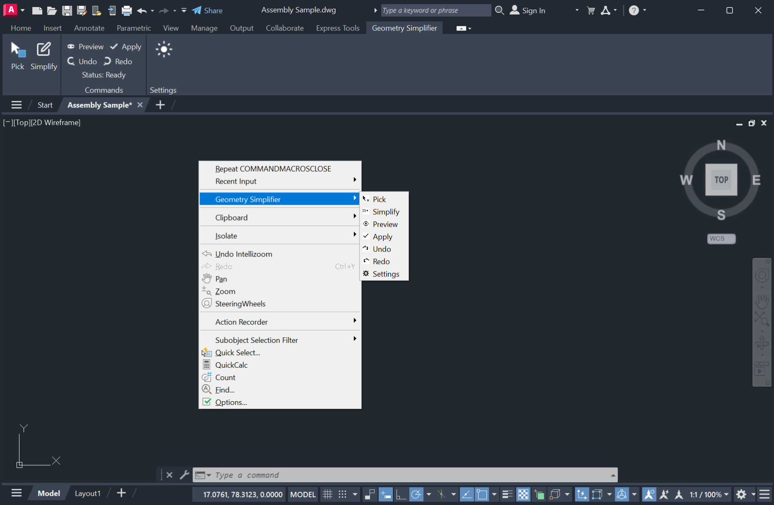Viewport: 774px width, 505px height.
Task: Click the search magnifier icon
Action: coord(500,10)
